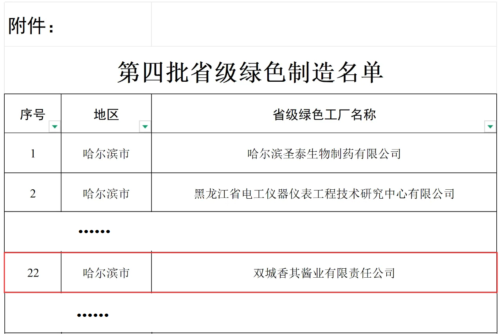Click 哈尔滨市 in the highlighted row 22
The image size is (501, 334).
pyautogui.click(x=106, y=273)
